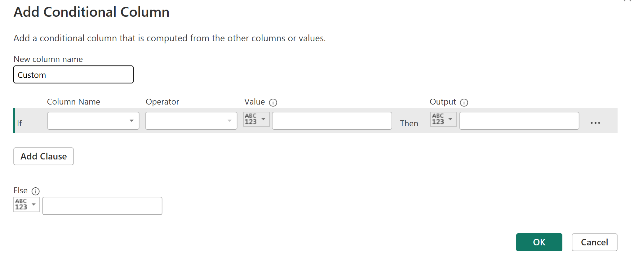The image size is (634, 264).
Task: Confirm with the OK button
Action: click(539, 242)
